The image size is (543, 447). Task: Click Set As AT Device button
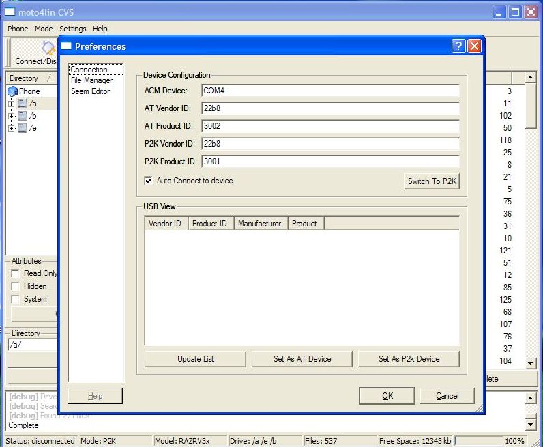point(302,359)
